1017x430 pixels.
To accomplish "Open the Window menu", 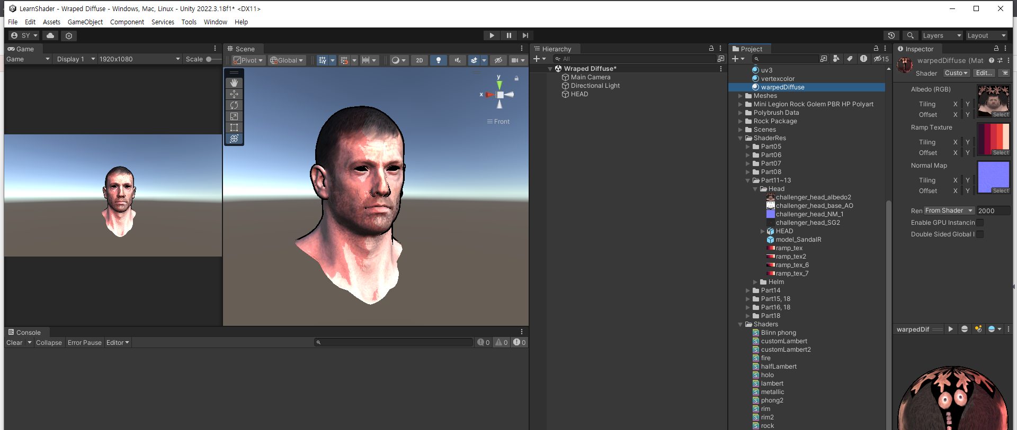I will pyautogui.click(x=216, y=22).
